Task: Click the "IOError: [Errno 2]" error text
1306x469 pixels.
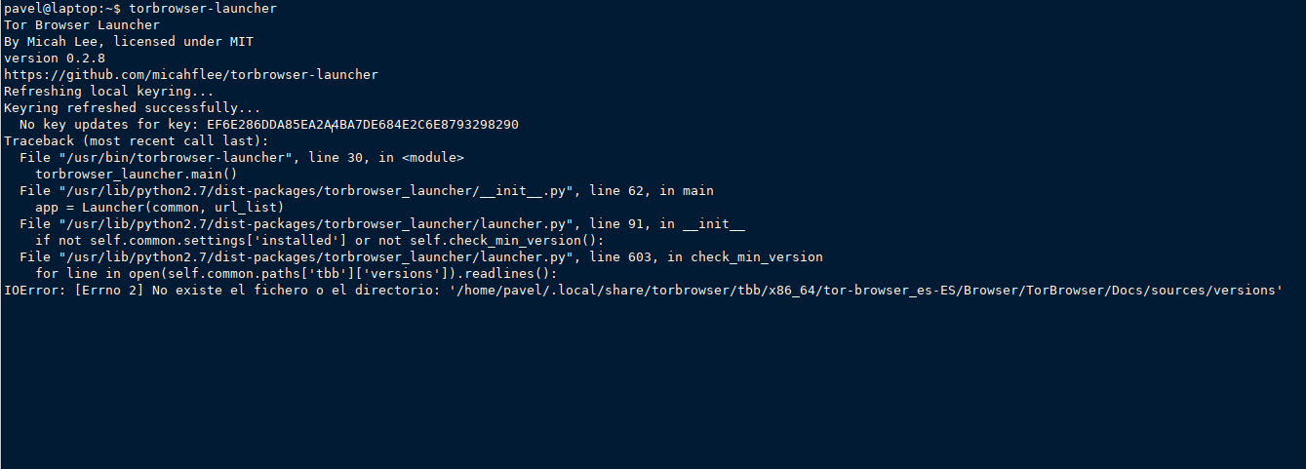Action: pos(70,291)
